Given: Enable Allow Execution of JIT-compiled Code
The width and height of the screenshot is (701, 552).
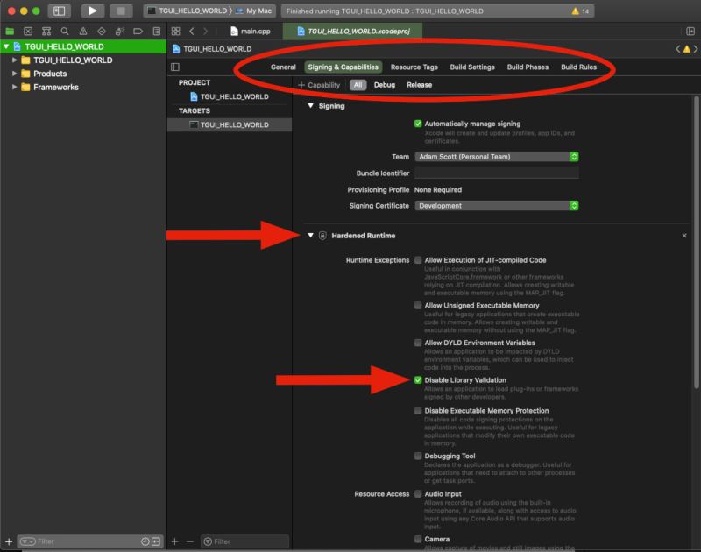Looking at the screenshot, I should point(418,259).
